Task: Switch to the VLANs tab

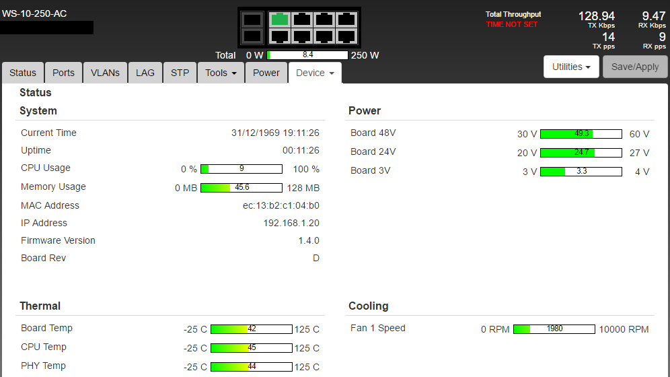Action: 105,73
